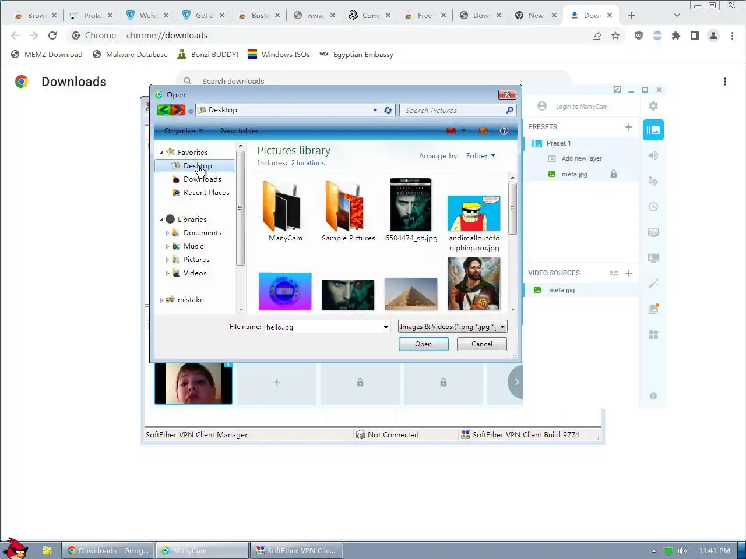Open the ManyCam audio speaker panel
The height and width of the screenshot is (559, 746).
click(653, 155)
